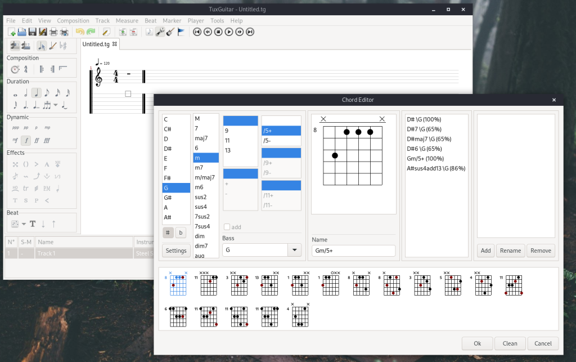Open the chord dropdown arrow in Beat panel

(24, 224)
